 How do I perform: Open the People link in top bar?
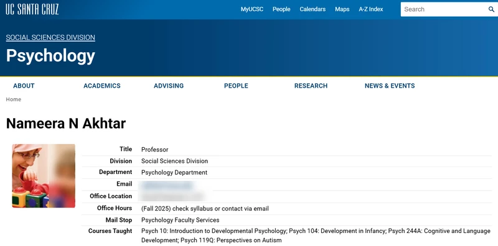click(x=281, y=9)
